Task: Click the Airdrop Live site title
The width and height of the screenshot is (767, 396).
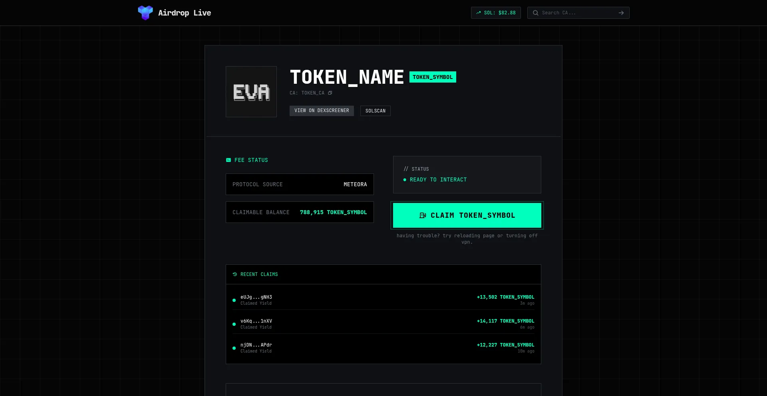Action: click(x=185, y=13)
